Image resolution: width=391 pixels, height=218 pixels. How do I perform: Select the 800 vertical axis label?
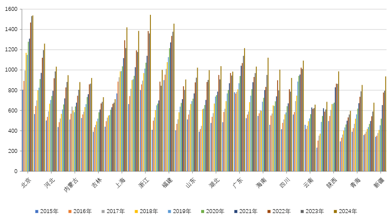(x=12, y=90)
